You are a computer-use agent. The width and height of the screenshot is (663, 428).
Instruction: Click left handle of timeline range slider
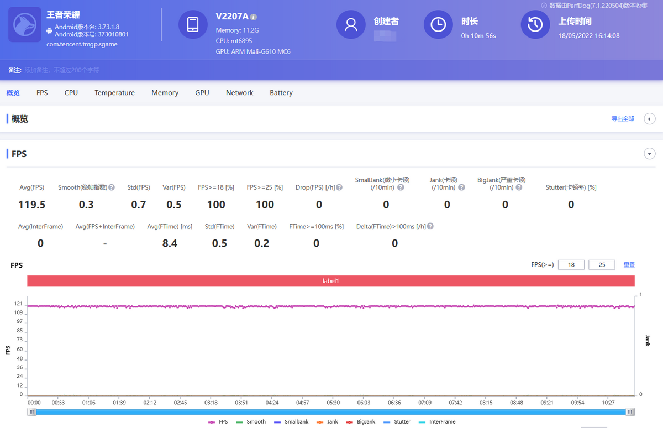(33, 412)
